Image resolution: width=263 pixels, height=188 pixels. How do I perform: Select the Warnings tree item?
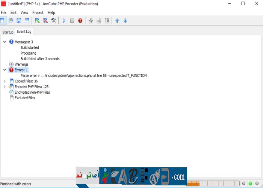coord(21,64)
